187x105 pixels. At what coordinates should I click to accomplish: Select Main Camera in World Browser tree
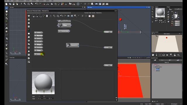coord(159,67)
